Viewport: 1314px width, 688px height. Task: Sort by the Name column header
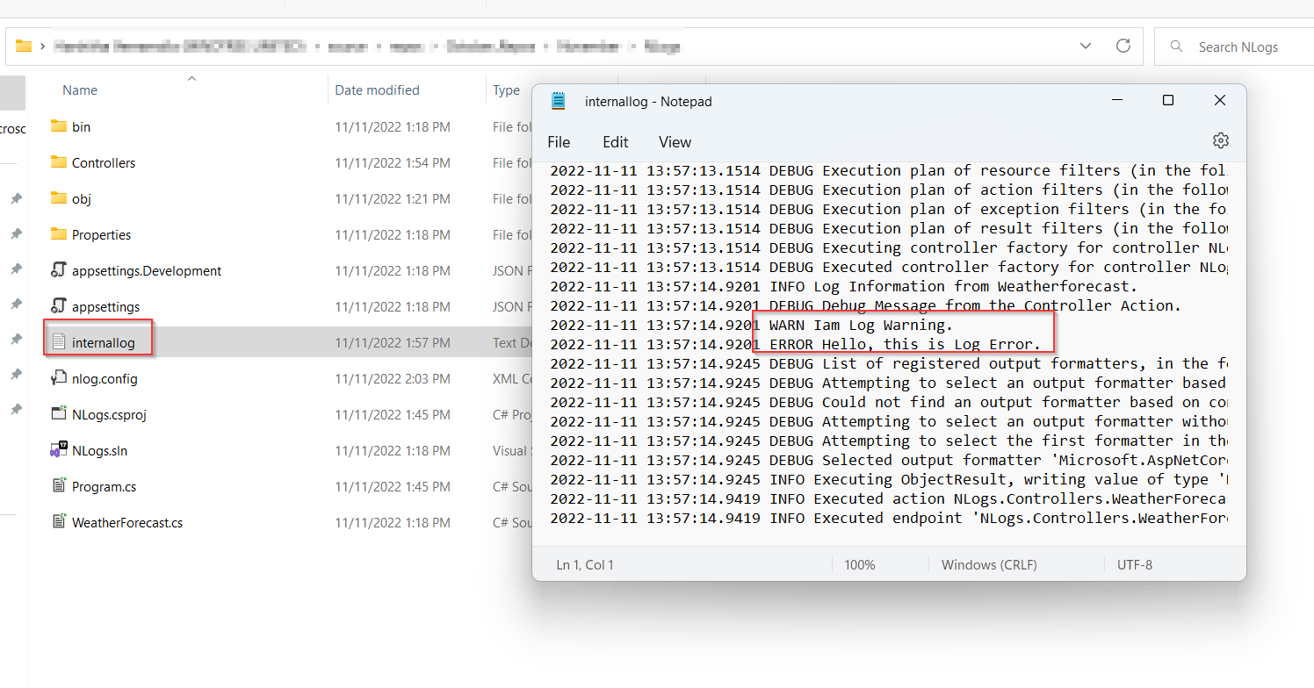tap(80, 90)
